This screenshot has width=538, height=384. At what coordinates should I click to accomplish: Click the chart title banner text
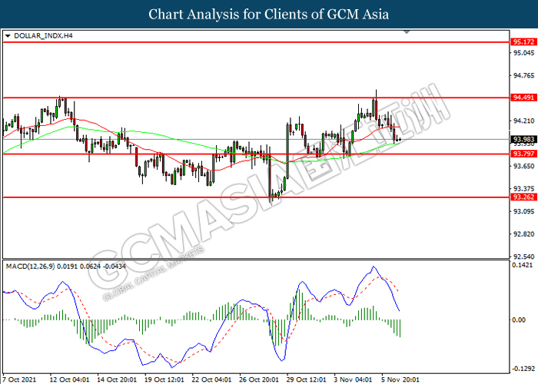(269, 15)
